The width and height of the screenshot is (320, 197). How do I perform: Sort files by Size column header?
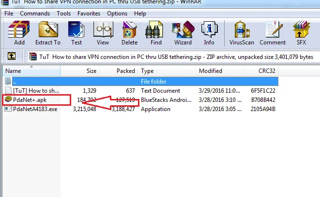coord(79,71)
